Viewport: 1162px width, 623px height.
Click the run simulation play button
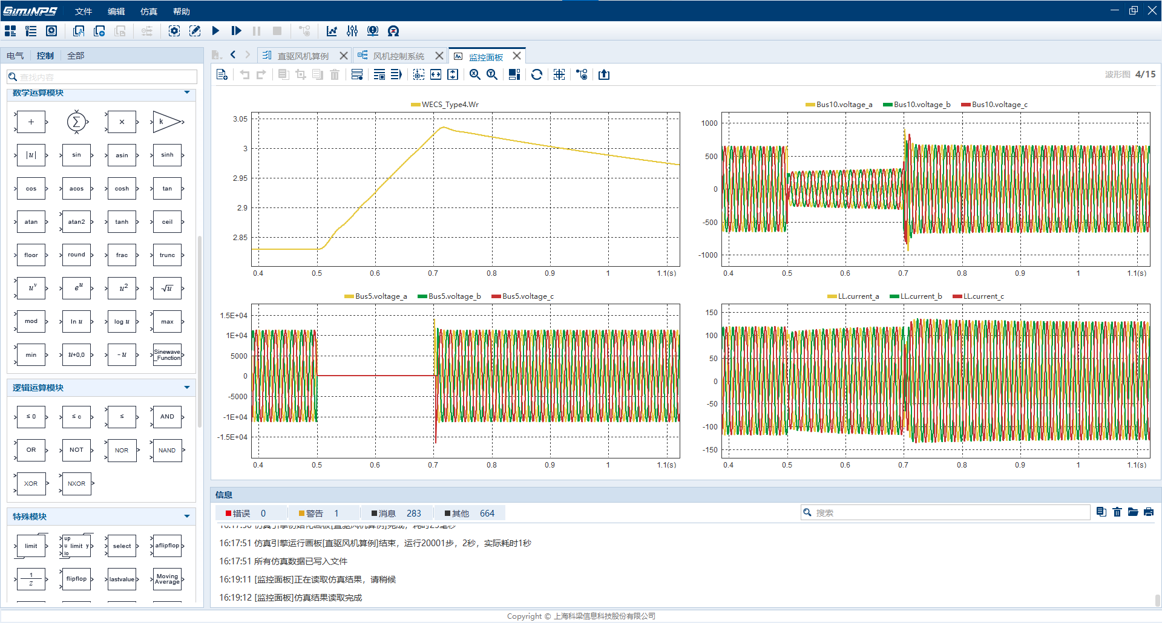coord(216,31)
